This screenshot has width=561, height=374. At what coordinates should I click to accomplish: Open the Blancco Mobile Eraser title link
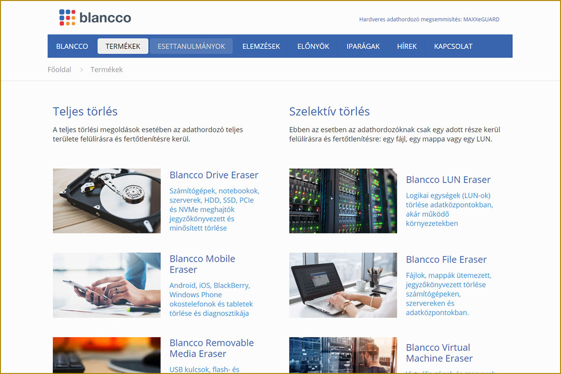202,264
